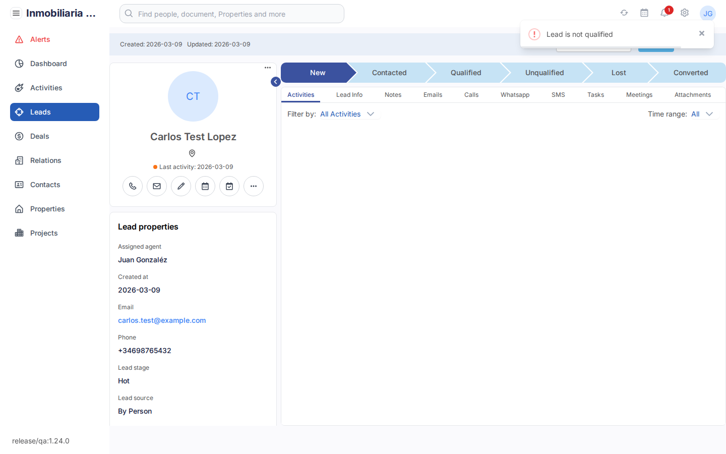Select the create task icon under lead name

tap(229, 186)
